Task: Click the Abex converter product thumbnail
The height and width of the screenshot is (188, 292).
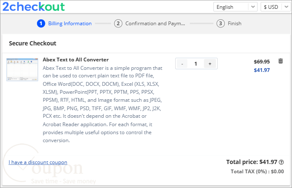Action: (x=22, y=69)
